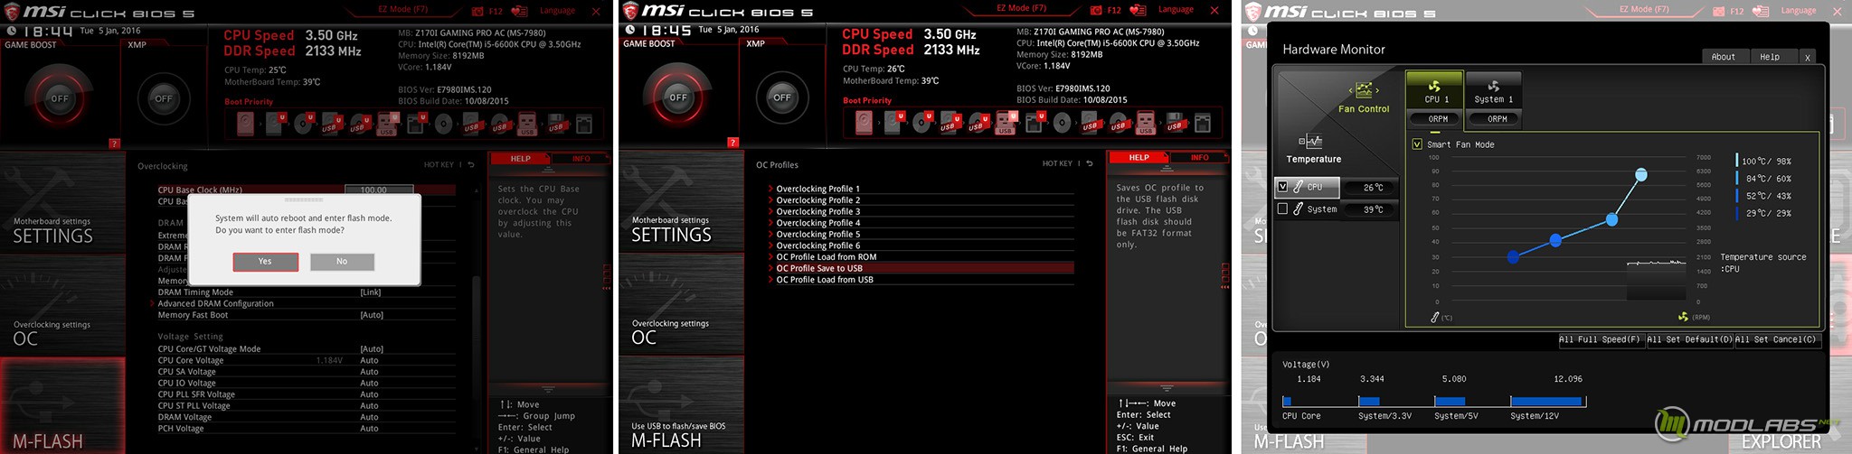The image size is (1852, 454).
Task: Expand Overclocking Profile 1
Action: coord(921,189)
